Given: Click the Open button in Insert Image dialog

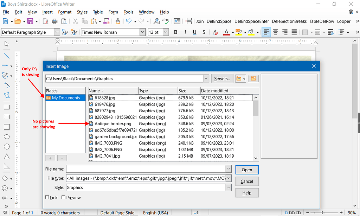Looking at the screenshot, I should [247, 170].
